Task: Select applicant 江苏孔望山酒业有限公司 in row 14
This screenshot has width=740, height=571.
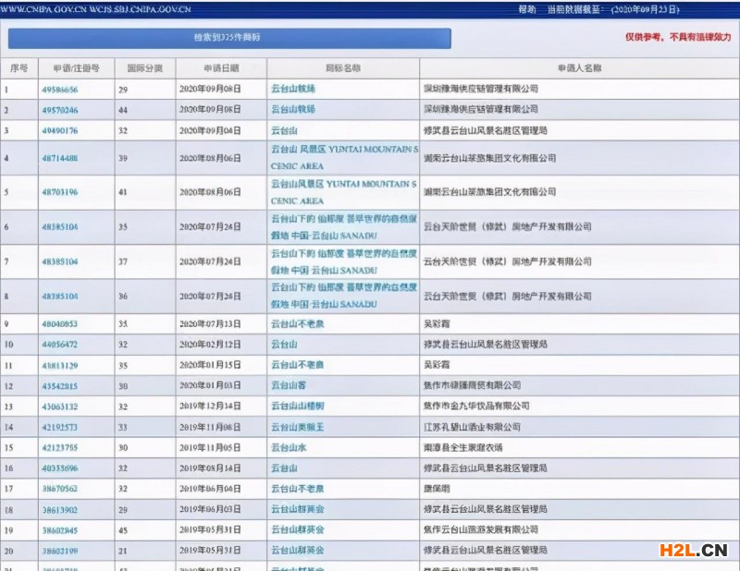Action: pyautogui.click(x=472, y=427)
